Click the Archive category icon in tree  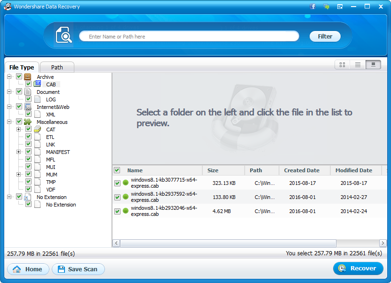[28, 77]
